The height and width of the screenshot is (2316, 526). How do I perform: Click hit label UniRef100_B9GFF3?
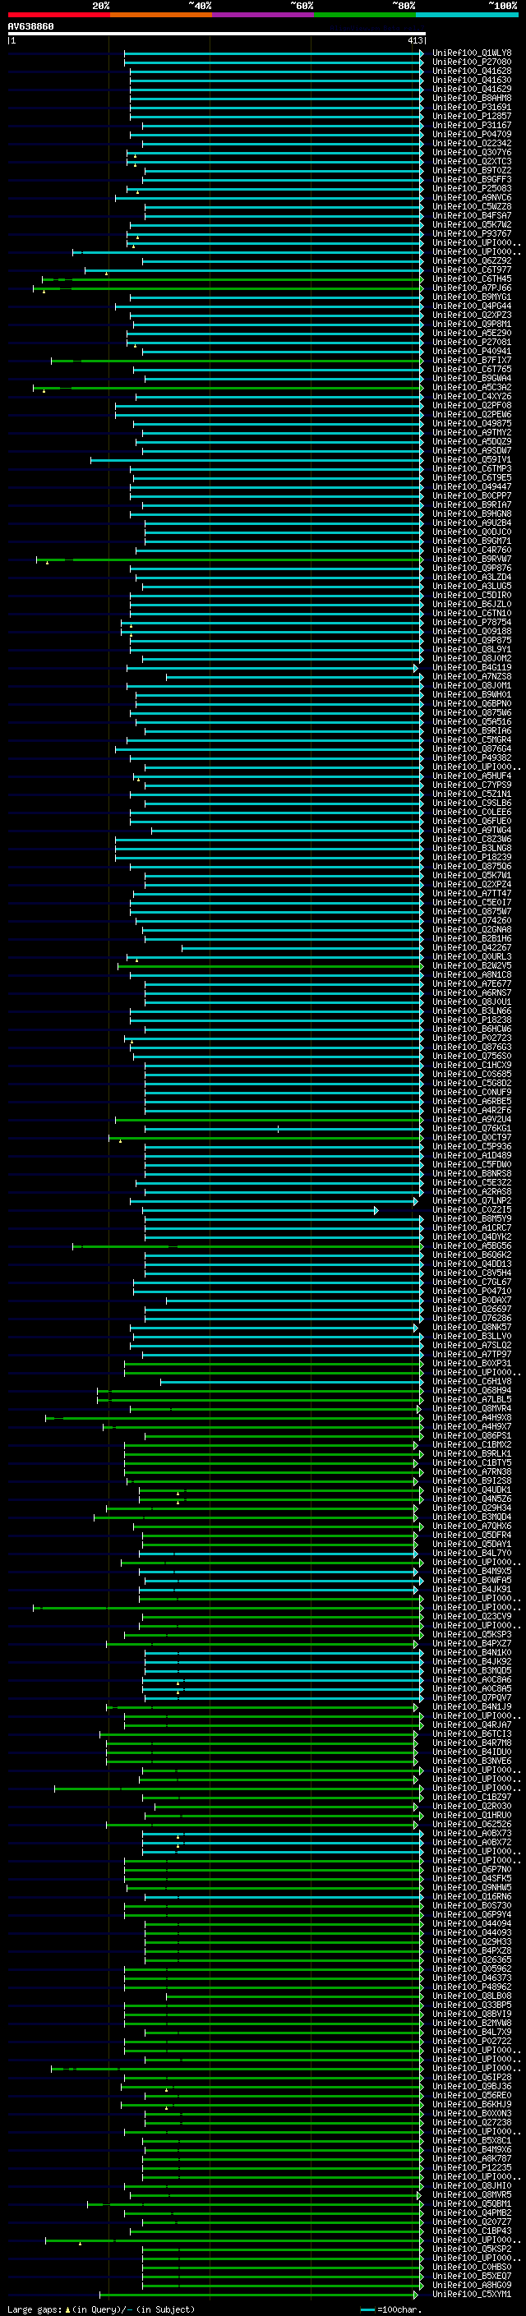click(472, 180)
